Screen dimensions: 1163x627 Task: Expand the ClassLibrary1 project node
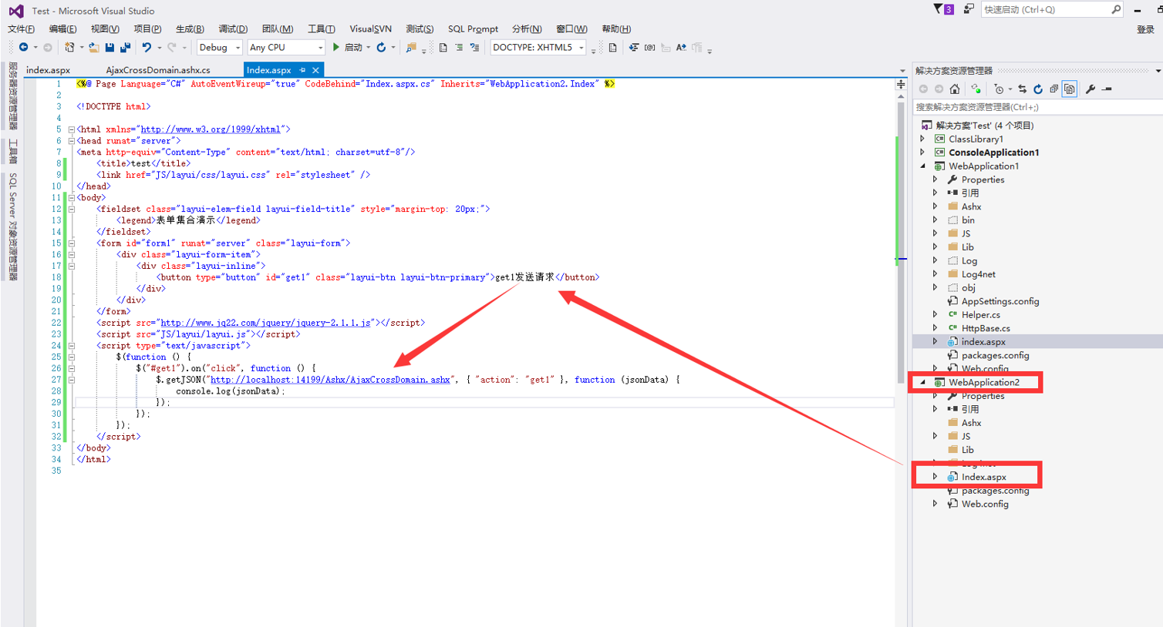pos(922,139)
